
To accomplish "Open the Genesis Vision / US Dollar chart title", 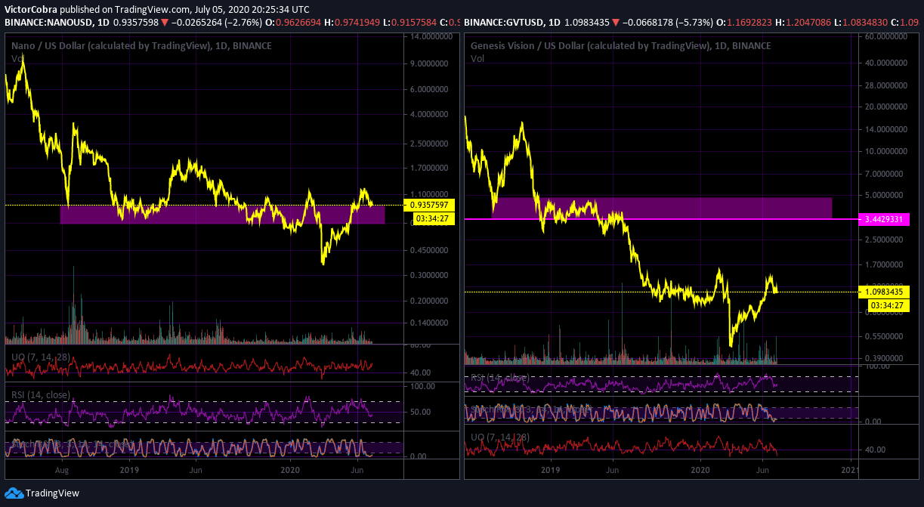I will [x=620, y=46].
